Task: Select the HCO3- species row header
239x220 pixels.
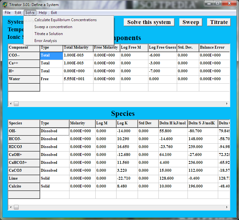Action: coord(24,140)
